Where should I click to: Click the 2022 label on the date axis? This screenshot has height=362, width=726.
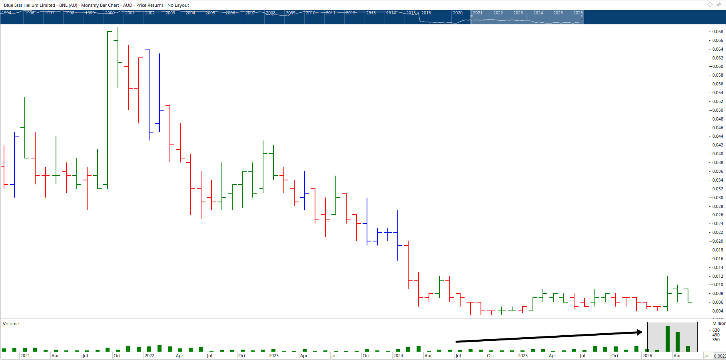coord(150,356)
